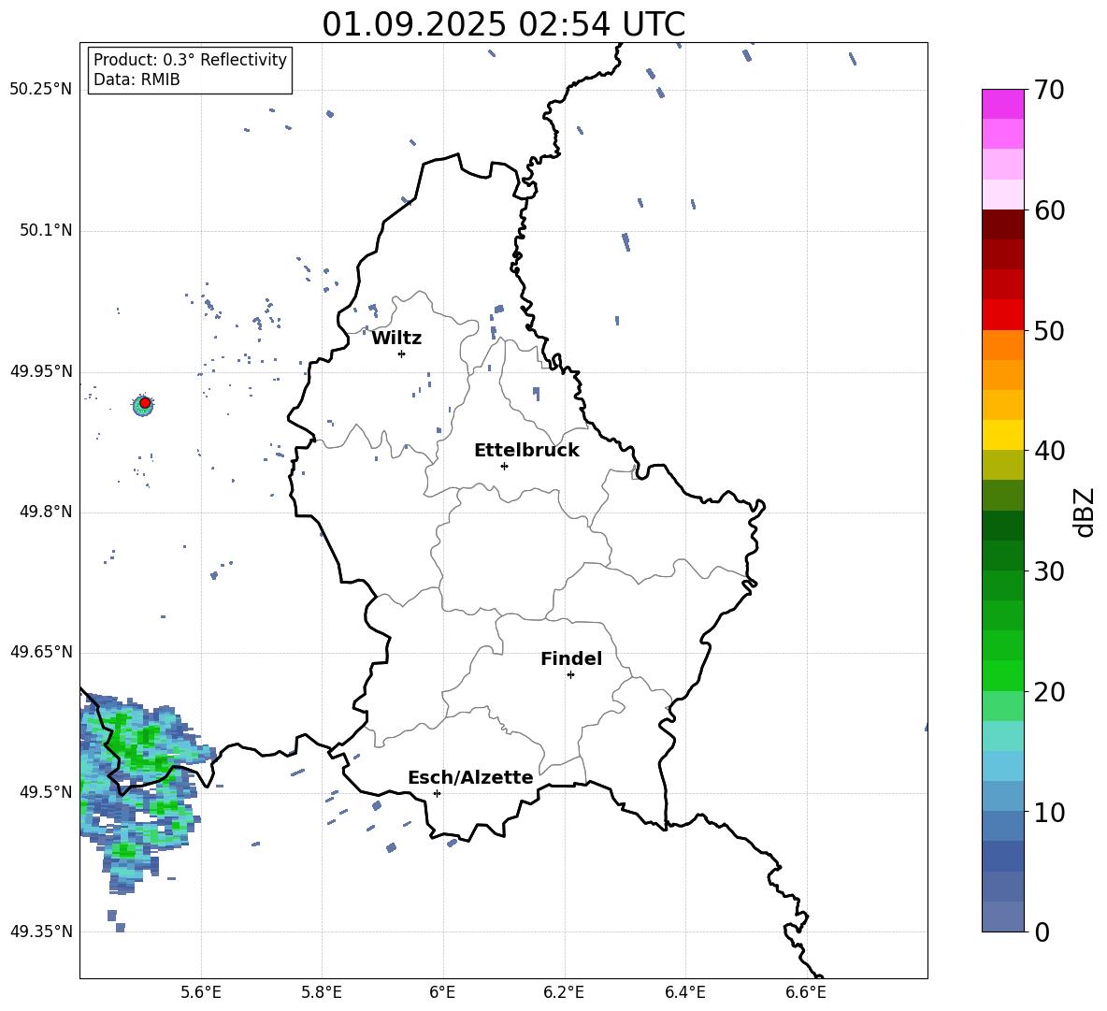Click the colorbar tick label 70
The image size is (1107, 1011).
[x=1049, y=90]
